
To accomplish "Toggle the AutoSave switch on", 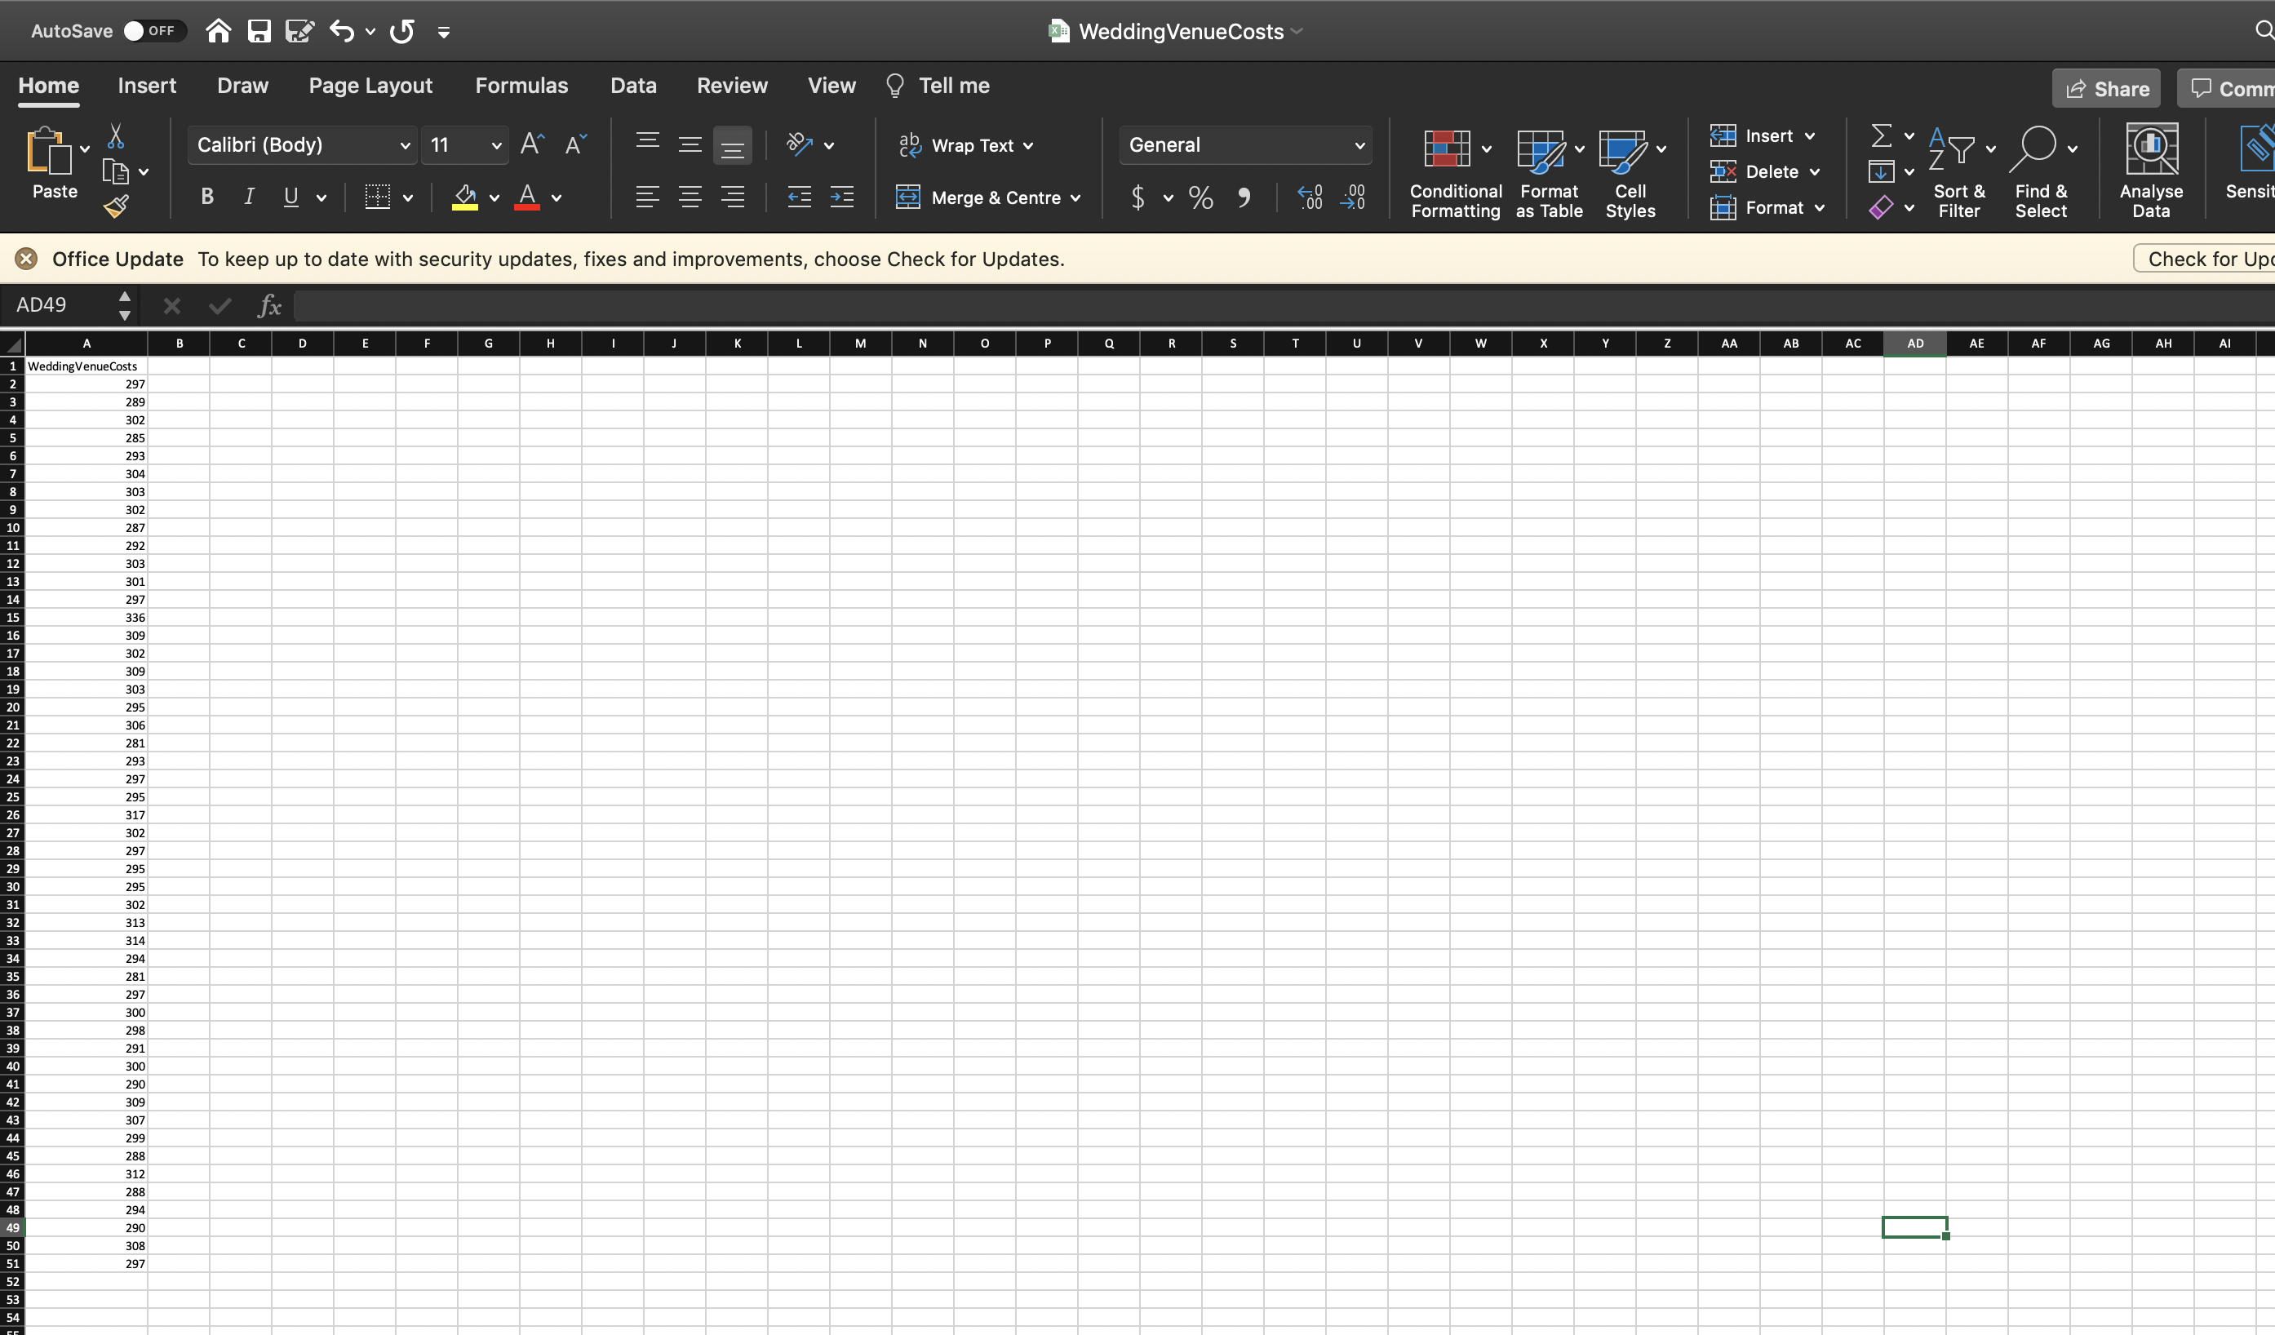I will click(x=153, y=31).
